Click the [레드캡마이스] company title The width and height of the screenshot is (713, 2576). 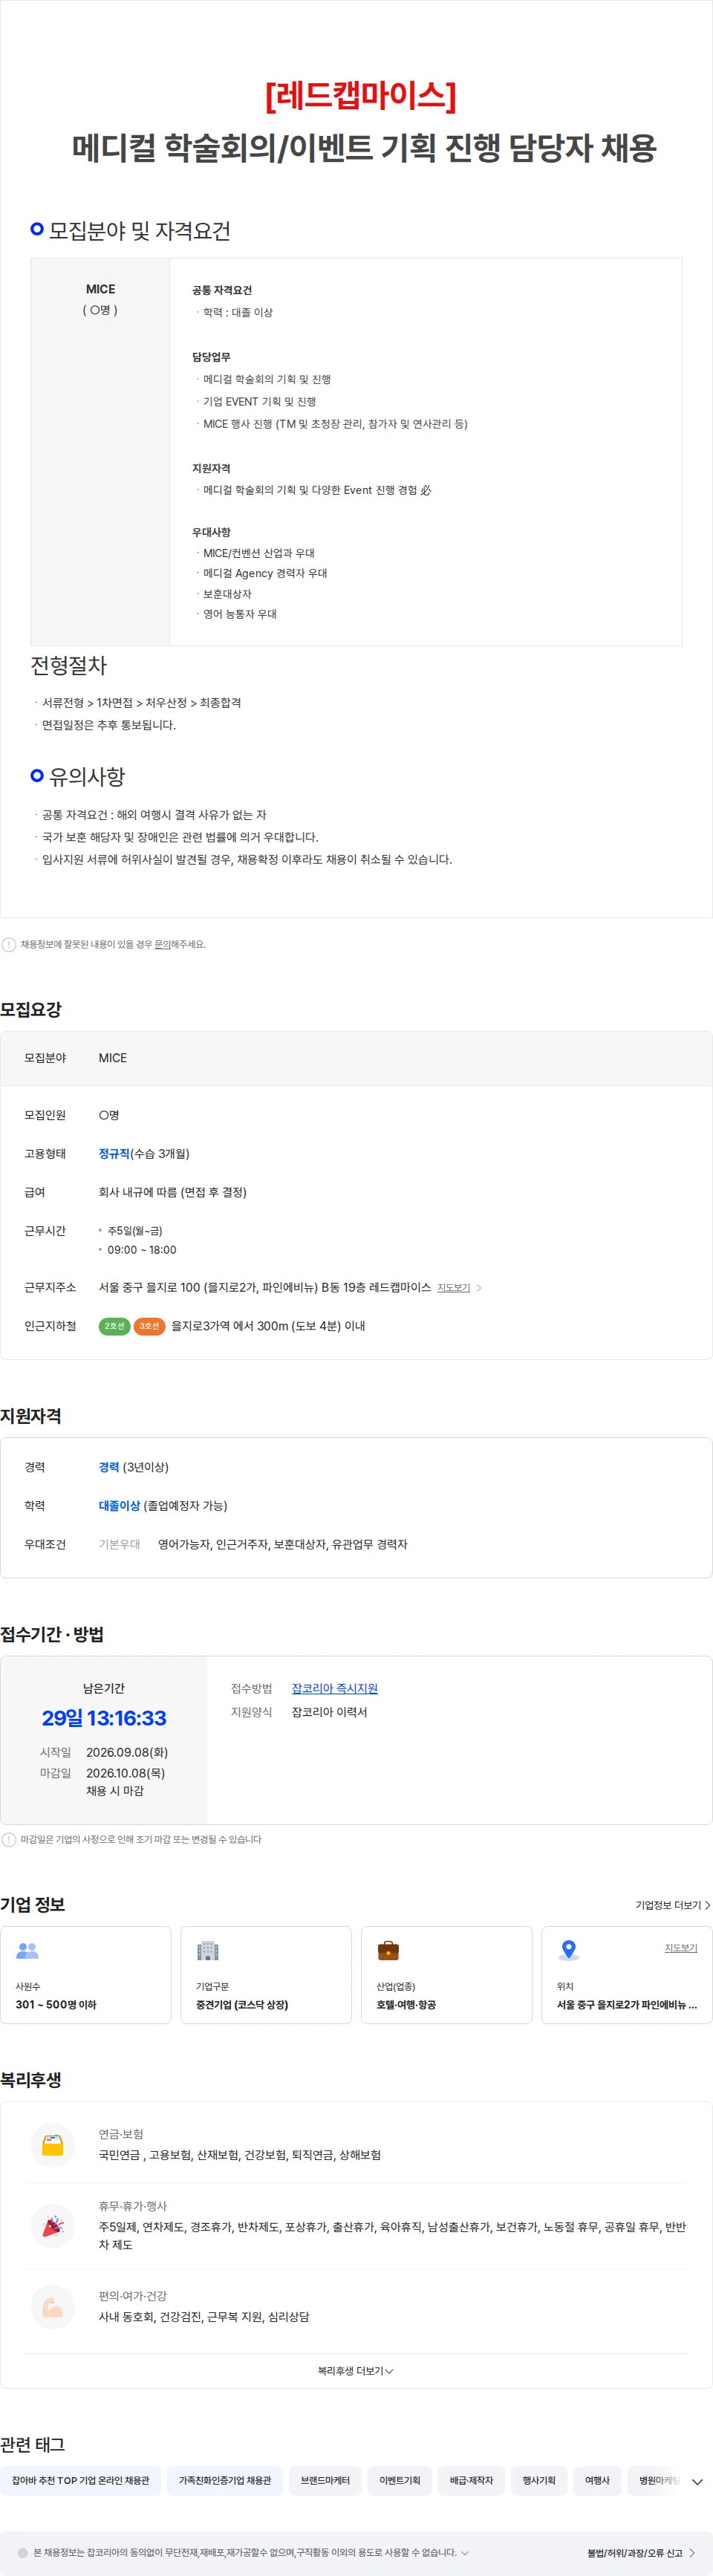tap(361, 95)
